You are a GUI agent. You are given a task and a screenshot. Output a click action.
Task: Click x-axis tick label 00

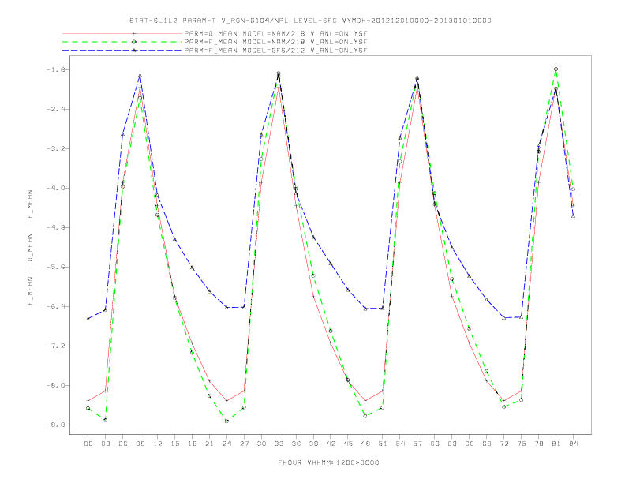(x=88, y=444)
